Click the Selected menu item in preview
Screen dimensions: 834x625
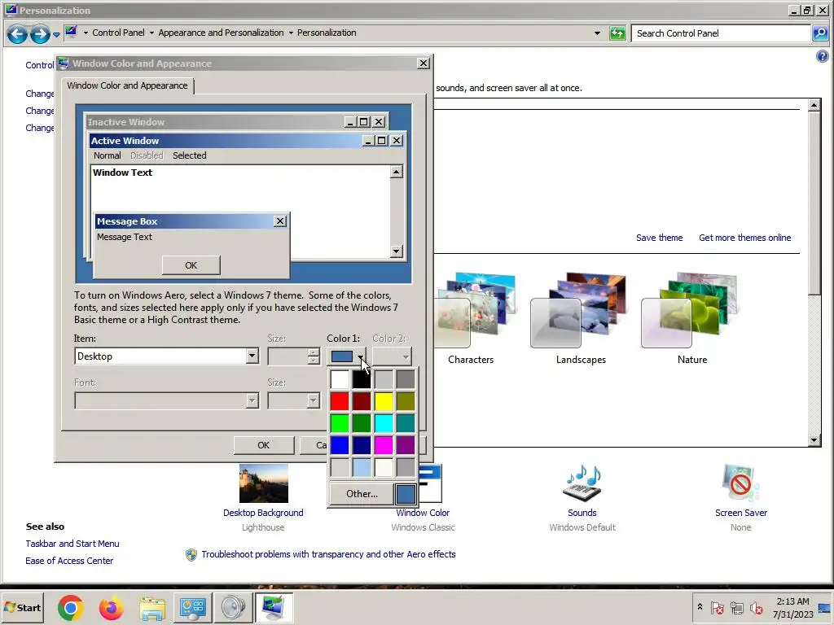pos(189,155)
